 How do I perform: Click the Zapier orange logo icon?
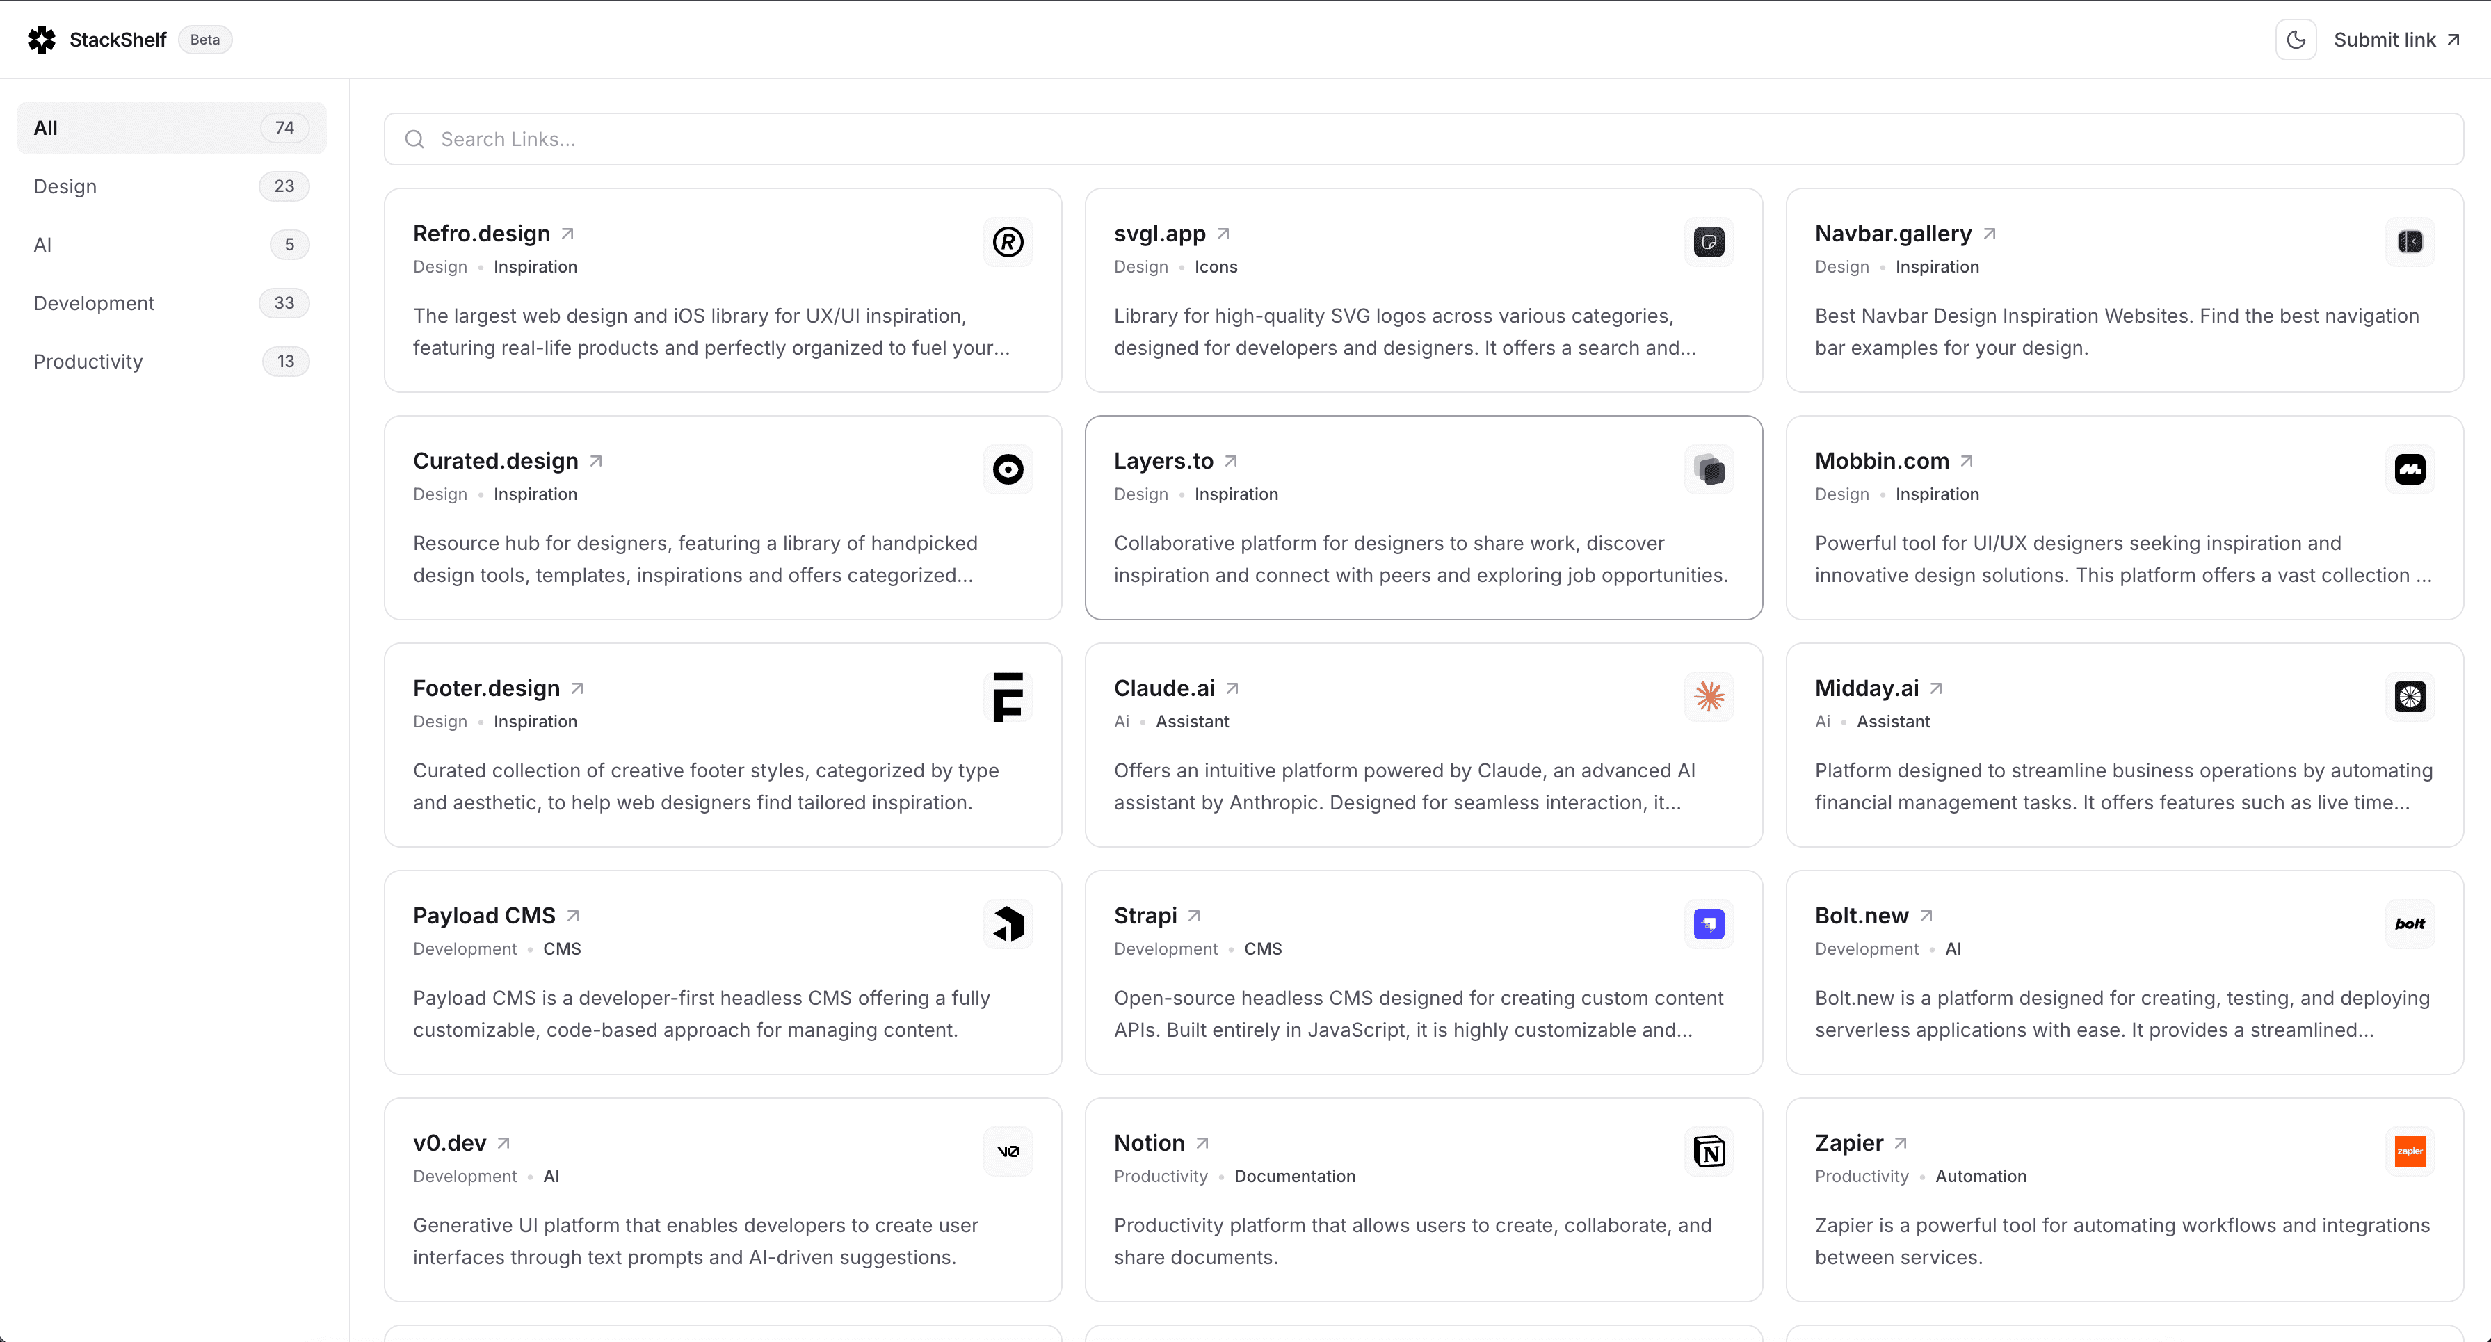2410,1151
